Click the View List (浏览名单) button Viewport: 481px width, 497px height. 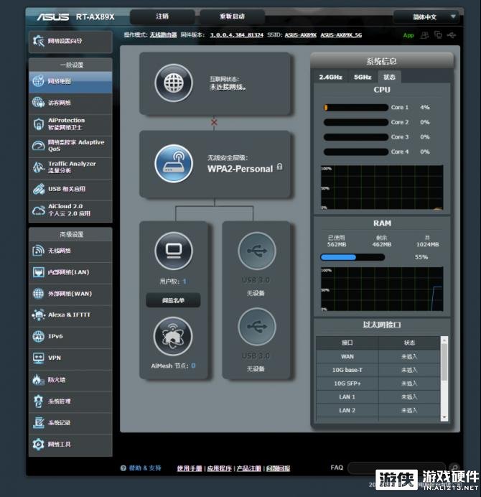click(x=173, y=300)
